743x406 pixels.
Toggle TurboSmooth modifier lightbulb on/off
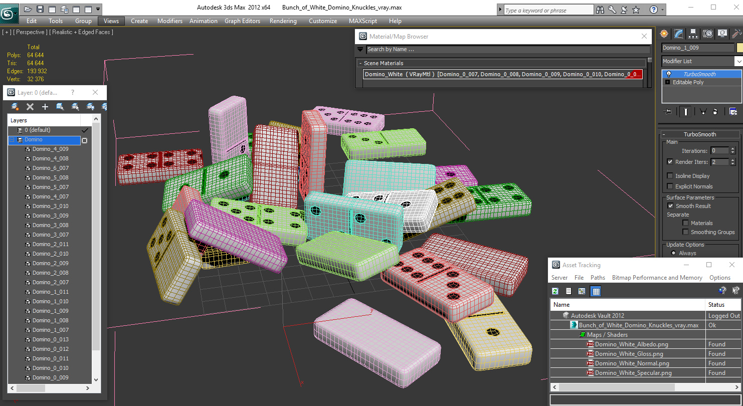(x=668, y=74)
